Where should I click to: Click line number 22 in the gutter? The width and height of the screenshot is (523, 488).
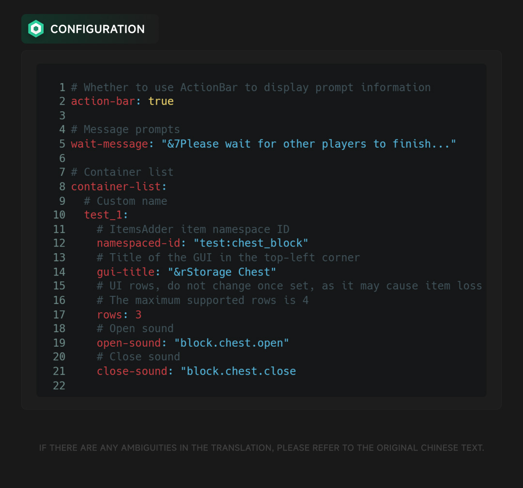59,386
